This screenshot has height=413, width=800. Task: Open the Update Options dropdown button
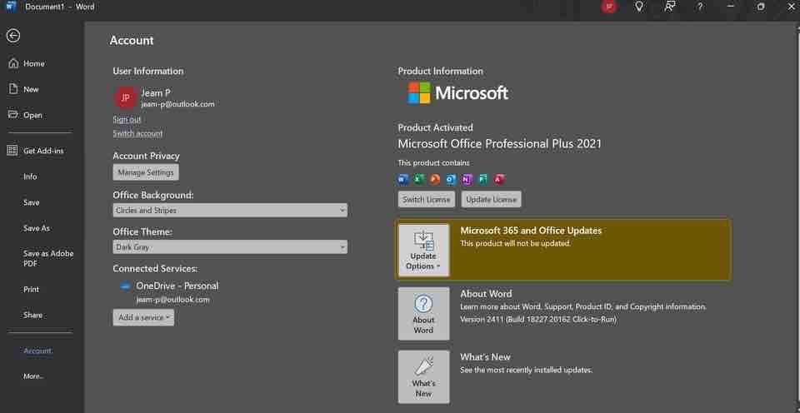pyautogui.click(x=423, y=250)
